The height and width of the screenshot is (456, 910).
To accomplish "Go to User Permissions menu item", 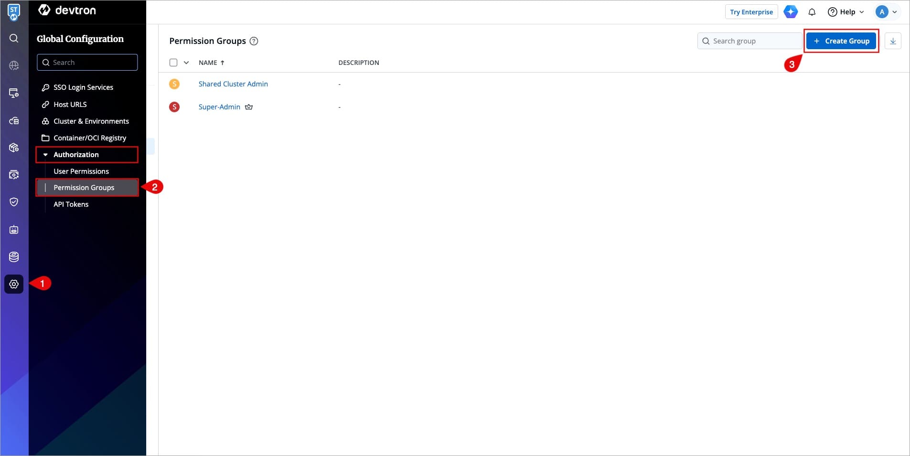I will coord(81,171).
